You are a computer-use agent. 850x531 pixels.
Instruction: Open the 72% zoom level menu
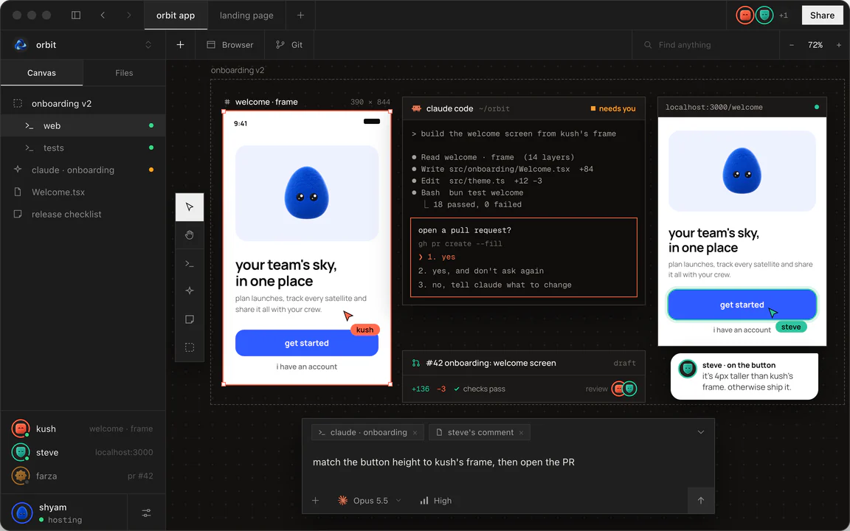(815, 45)
